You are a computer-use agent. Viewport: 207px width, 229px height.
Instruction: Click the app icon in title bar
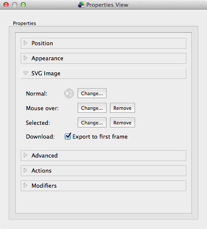click(81, 5)
